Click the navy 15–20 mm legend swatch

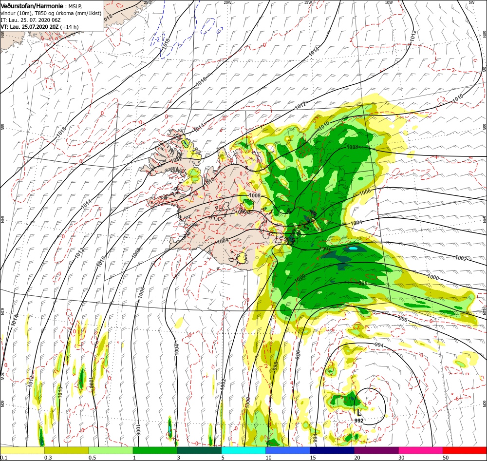point(332,450)
